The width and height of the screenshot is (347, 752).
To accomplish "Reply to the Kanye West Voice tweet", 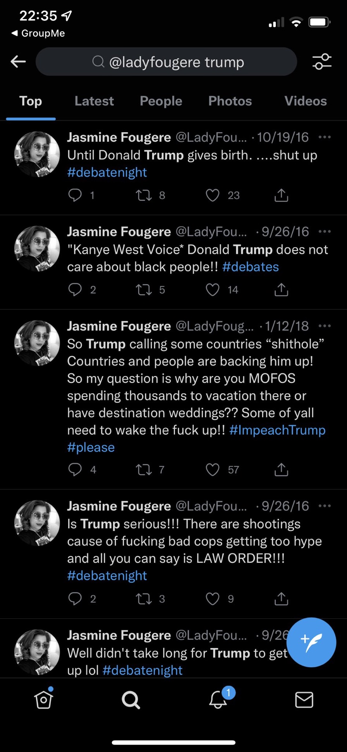I will click(x=75, y=290).
